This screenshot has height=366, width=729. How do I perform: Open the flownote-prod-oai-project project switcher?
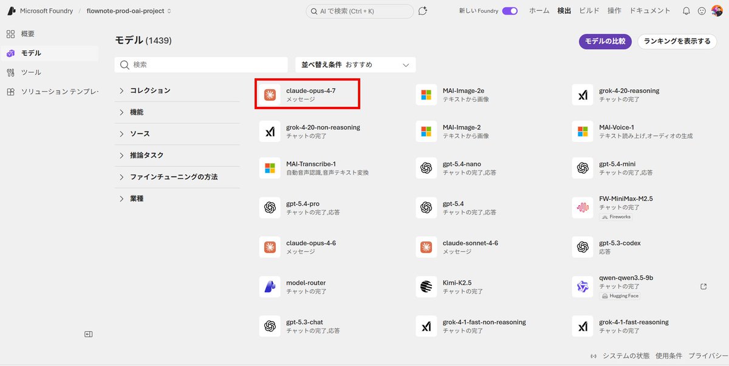129,11
